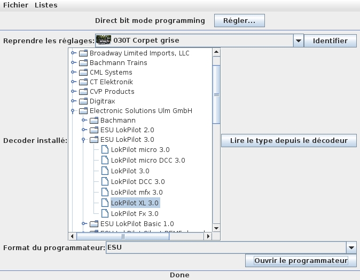The height and width of the screenshot is (280, 360).
Task: Collapse the ESU LokPilot 3.0 node
Action: 83,140
